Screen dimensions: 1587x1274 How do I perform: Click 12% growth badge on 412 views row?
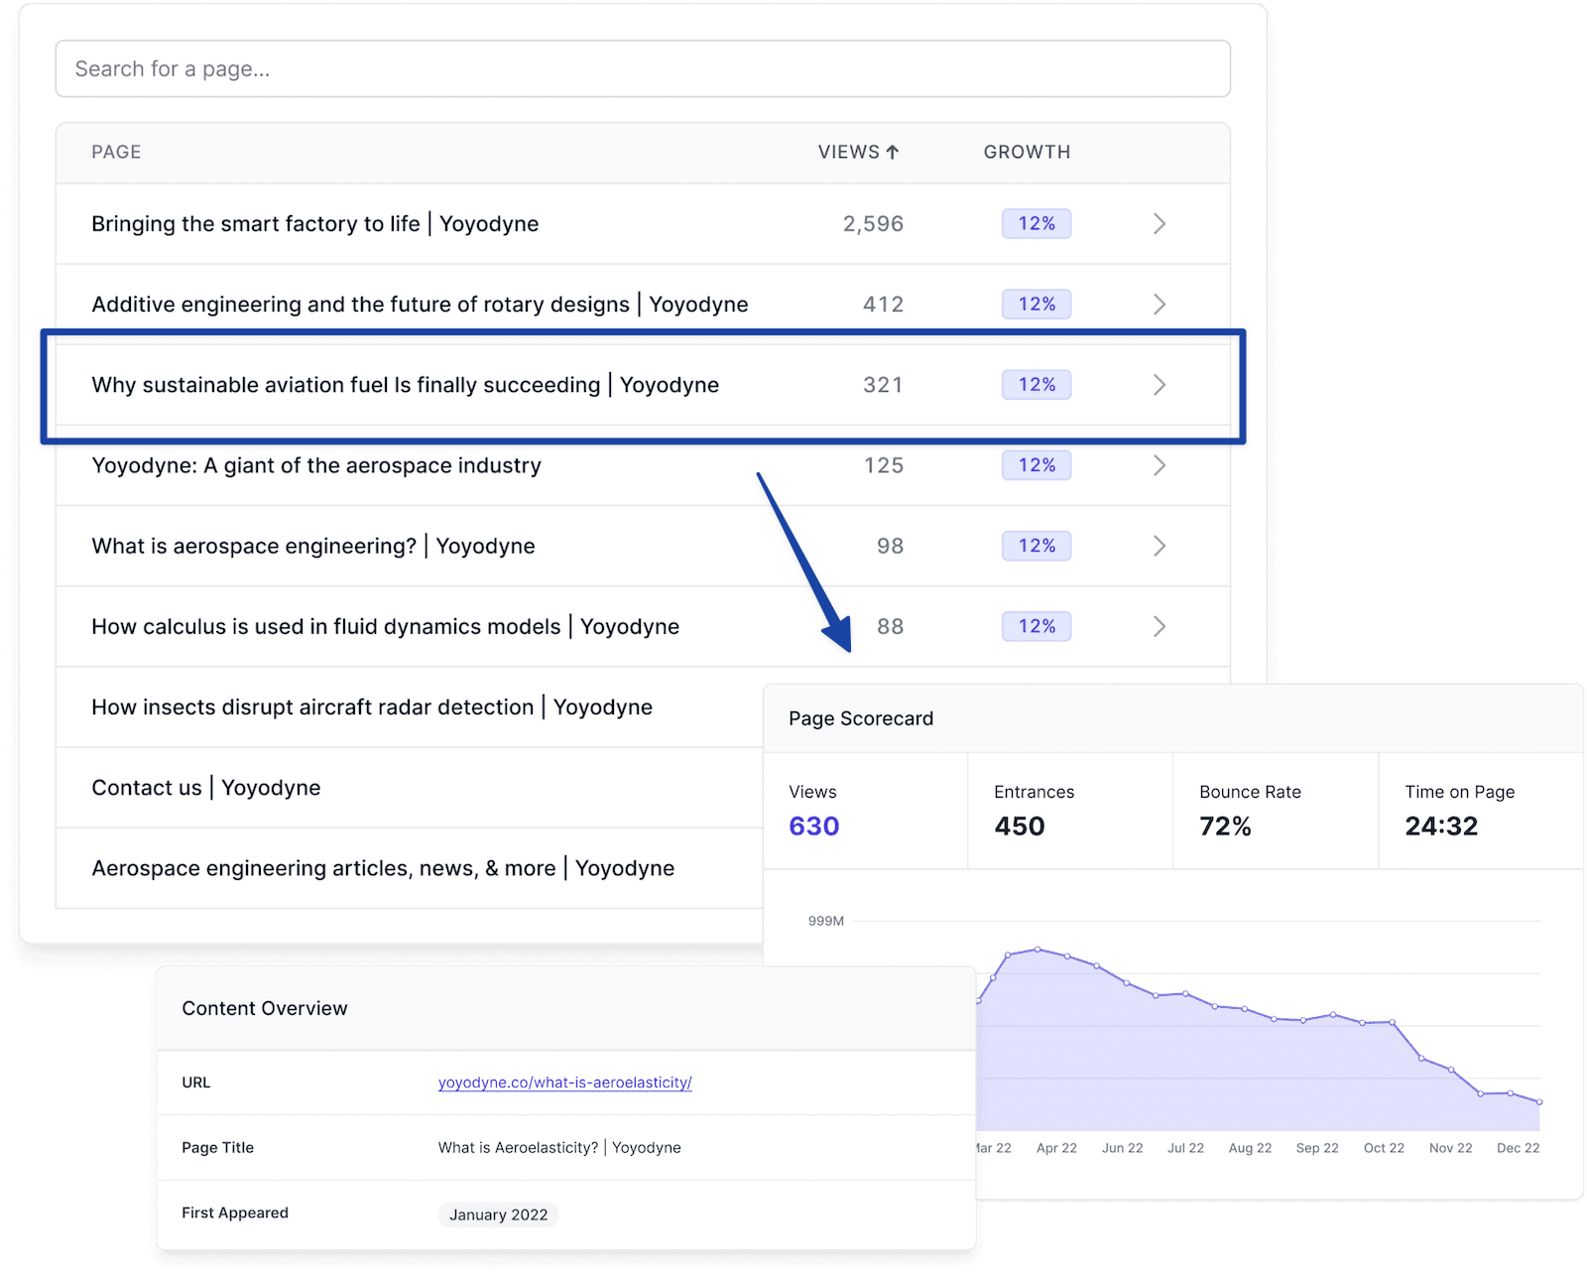coord(1037,305)
